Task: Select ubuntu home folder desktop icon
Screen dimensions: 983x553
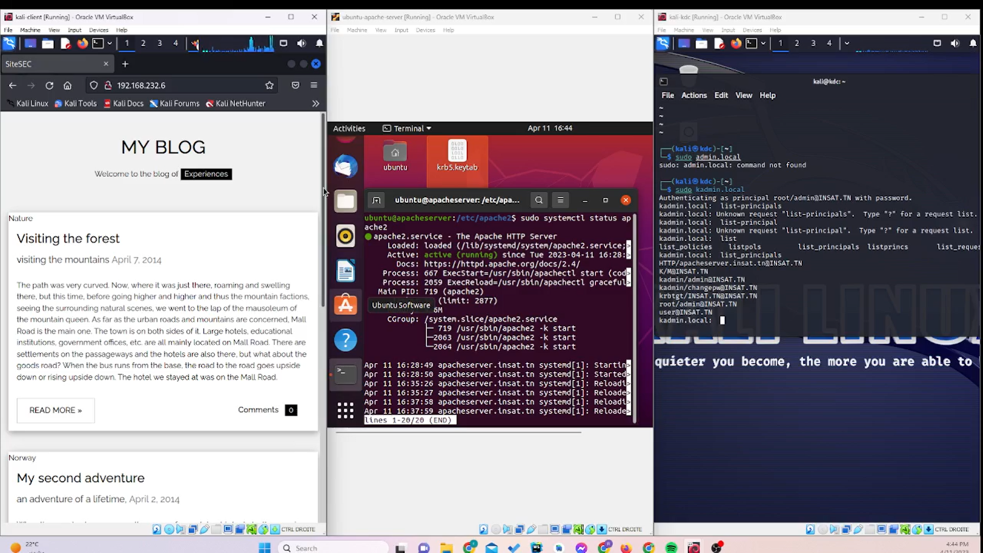Action: pos(395,156)
